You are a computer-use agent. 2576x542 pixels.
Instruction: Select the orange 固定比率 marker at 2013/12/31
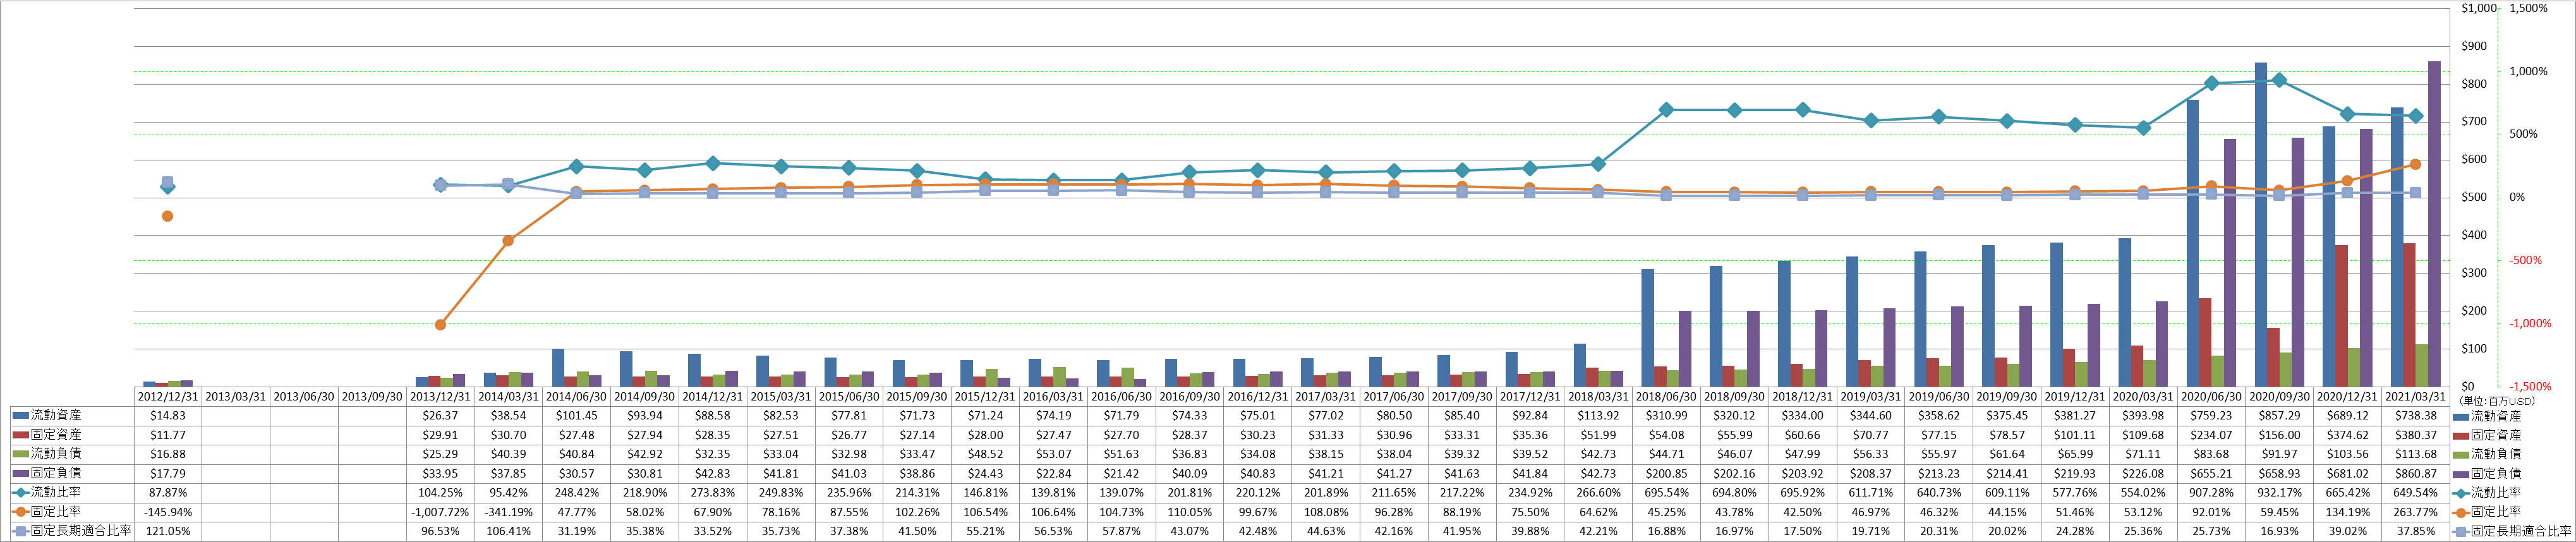(x=440, y=325)
